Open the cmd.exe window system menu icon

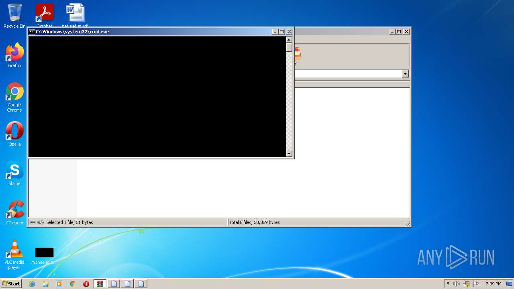32,32
